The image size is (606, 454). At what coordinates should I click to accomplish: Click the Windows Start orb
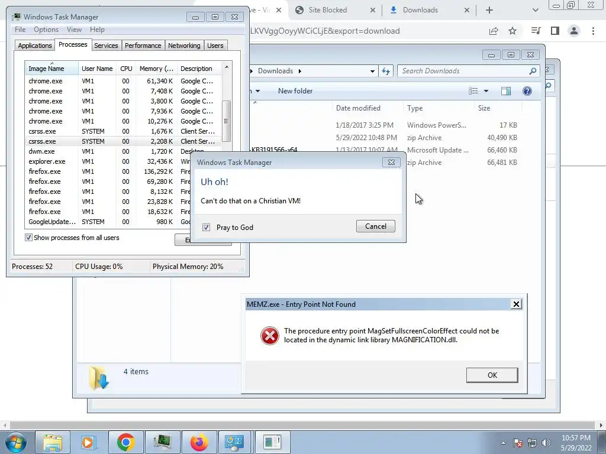tap(16, 442)
